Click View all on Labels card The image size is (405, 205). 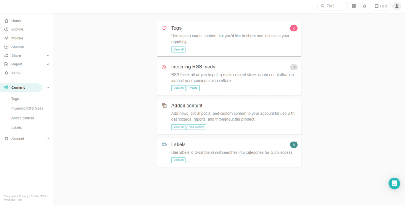point(178,160)
